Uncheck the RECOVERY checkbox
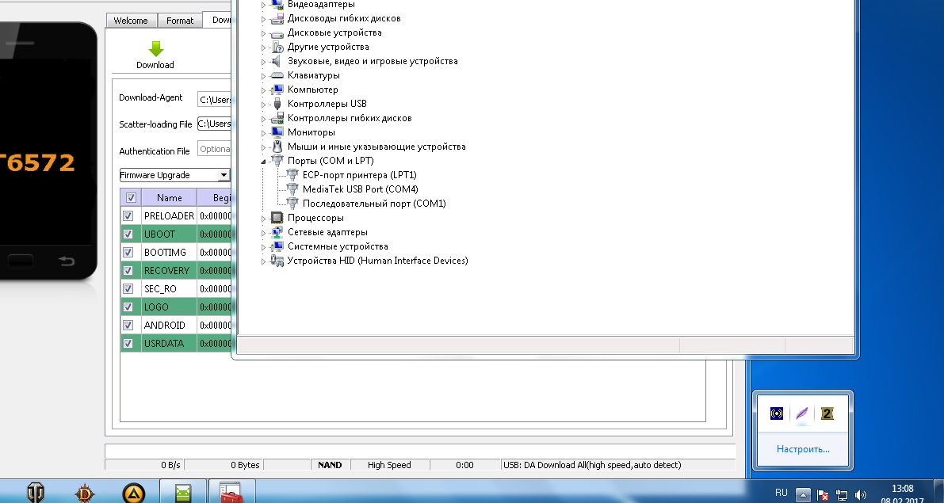 coord(128,271)
